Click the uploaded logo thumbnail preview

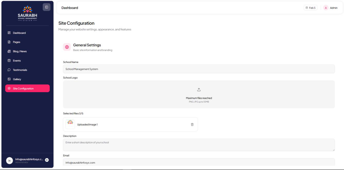[70, 124]
